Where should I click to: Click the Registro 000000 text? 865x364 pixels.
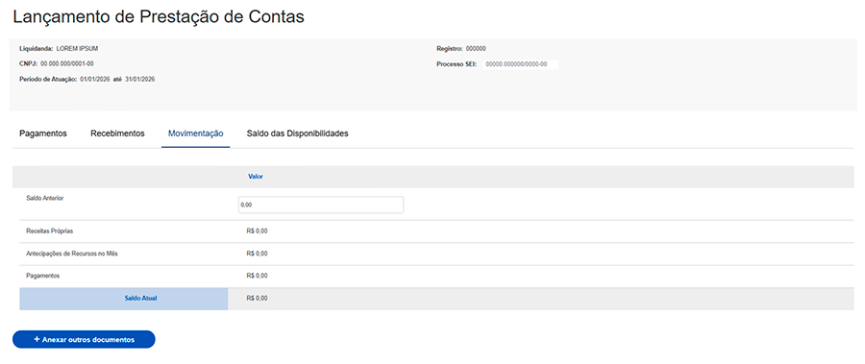point(461,49)
